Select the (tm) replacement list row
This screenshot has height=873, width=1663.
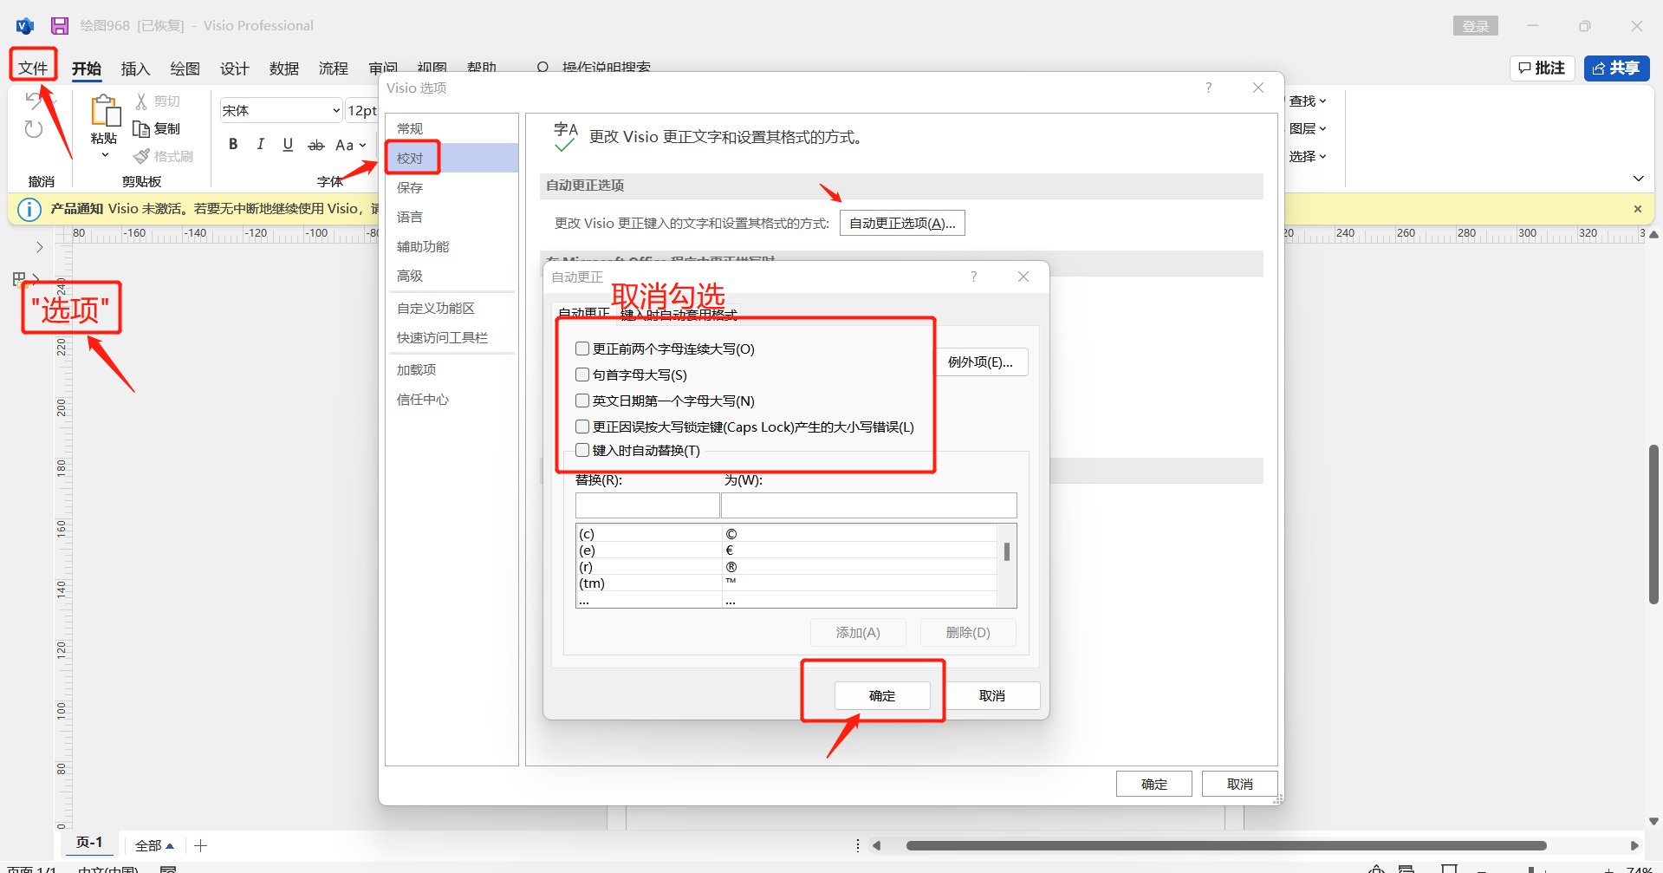[x=786, y=583]
